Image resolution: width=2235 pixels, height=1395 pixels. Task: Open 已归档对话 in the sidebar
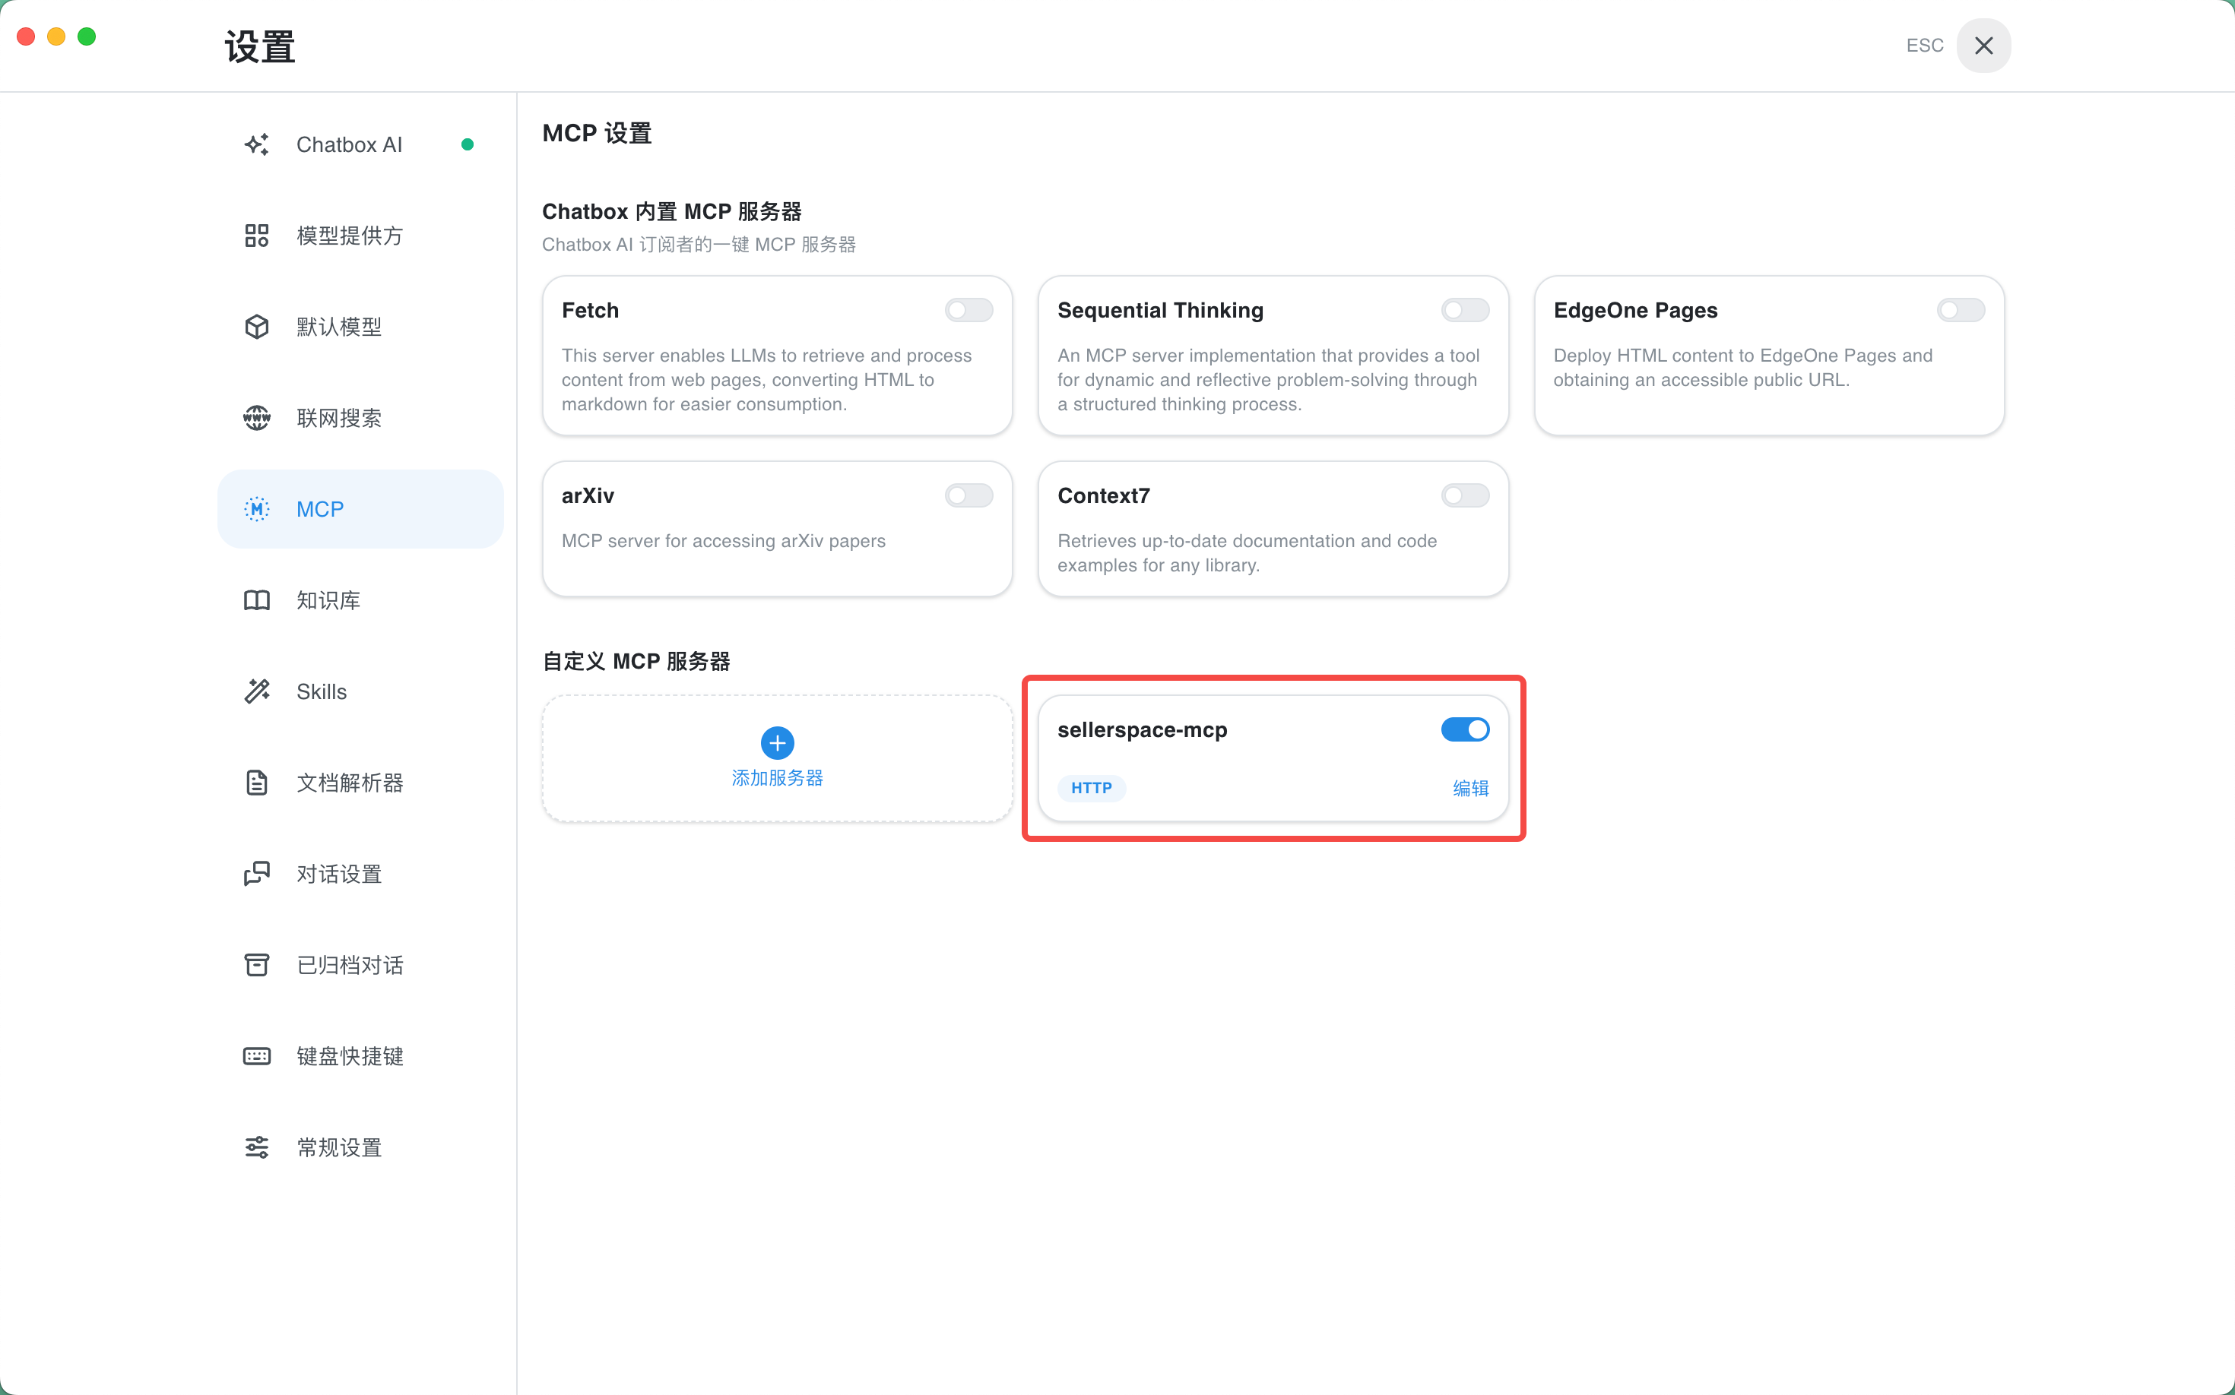[x=360, y=965]
